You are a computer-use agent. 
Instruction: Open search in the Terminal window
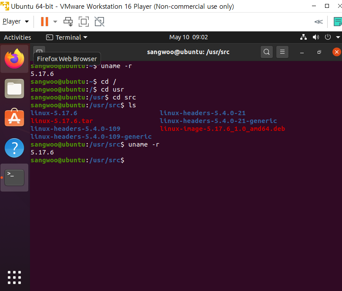[x=267, y=52]
